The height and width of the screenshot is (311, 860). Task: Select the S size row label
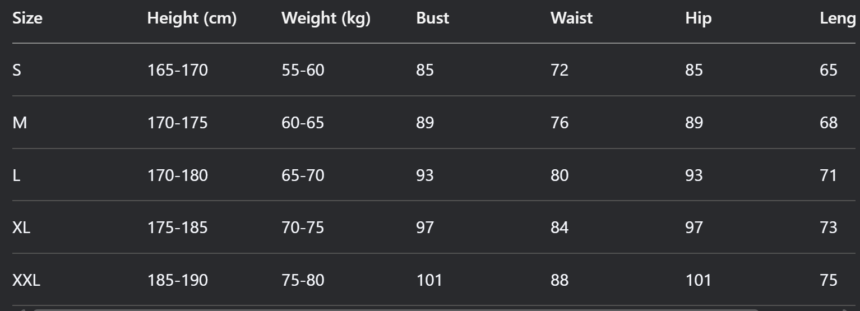[17, 71]
